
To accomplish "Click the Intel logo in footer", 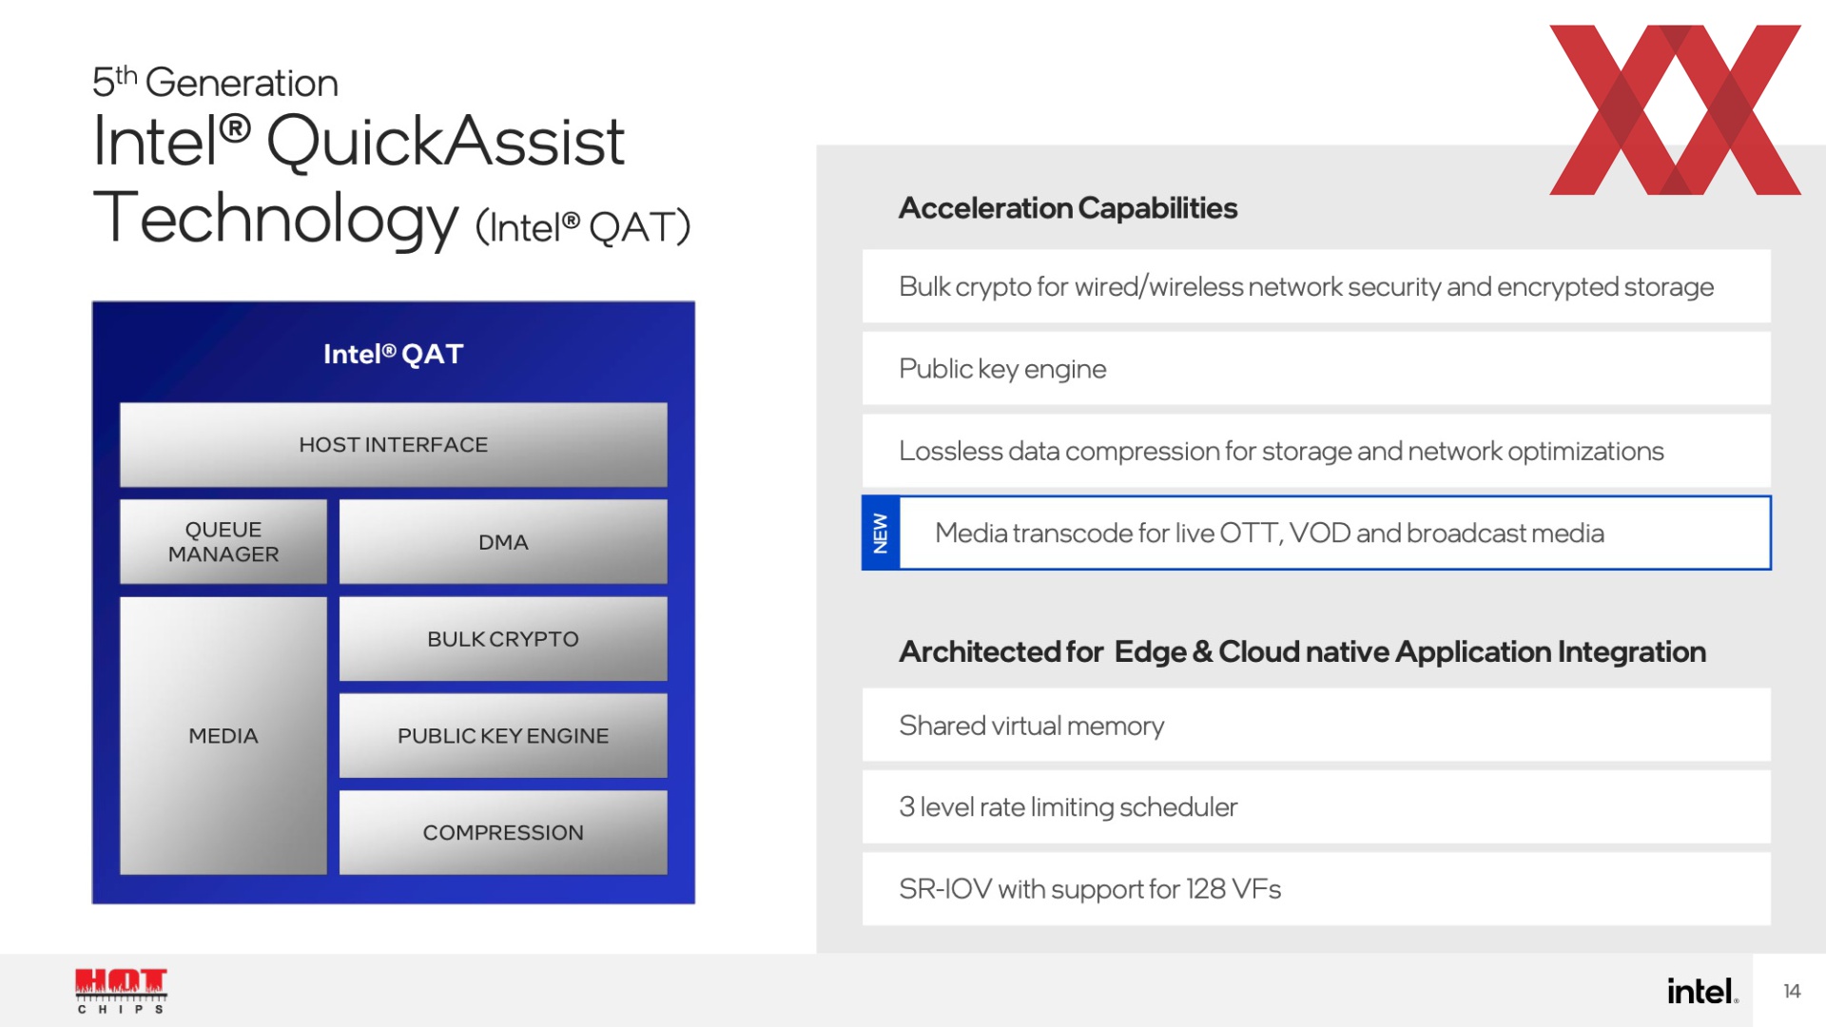I will click(x=1702, y=991).
